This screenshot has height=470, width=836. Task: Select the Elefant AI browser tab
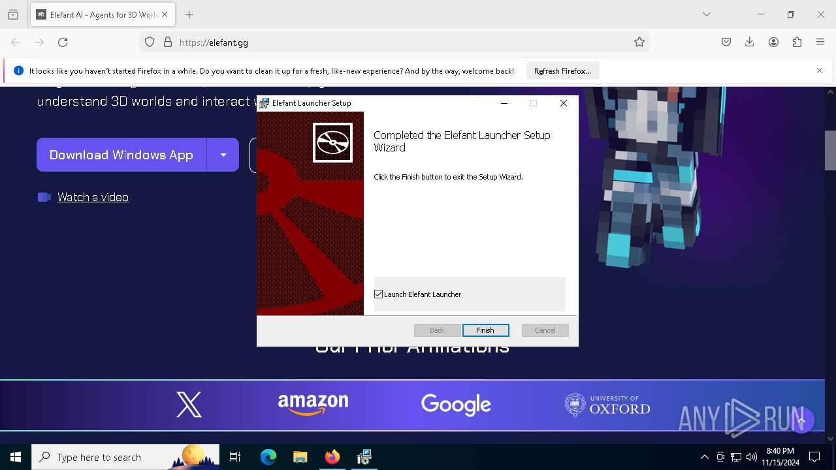102,14
